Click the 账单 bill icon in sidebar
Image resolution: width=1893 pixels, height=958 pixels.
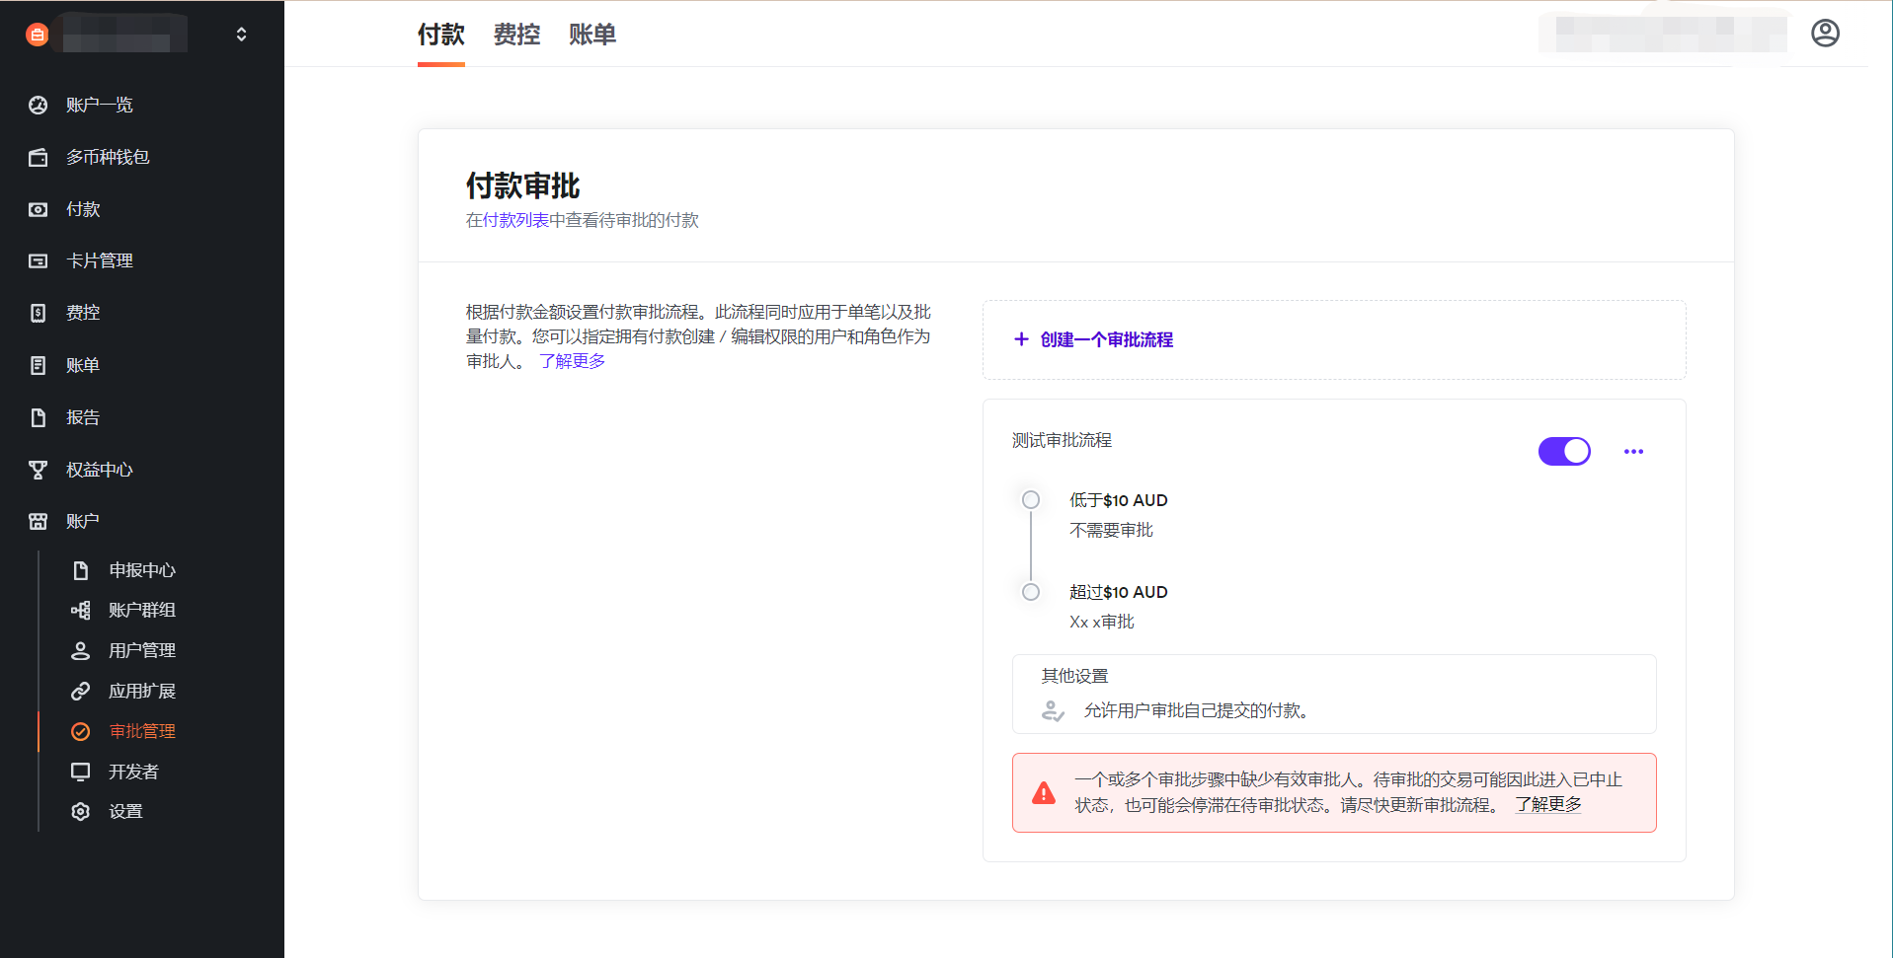click(39, 365)
